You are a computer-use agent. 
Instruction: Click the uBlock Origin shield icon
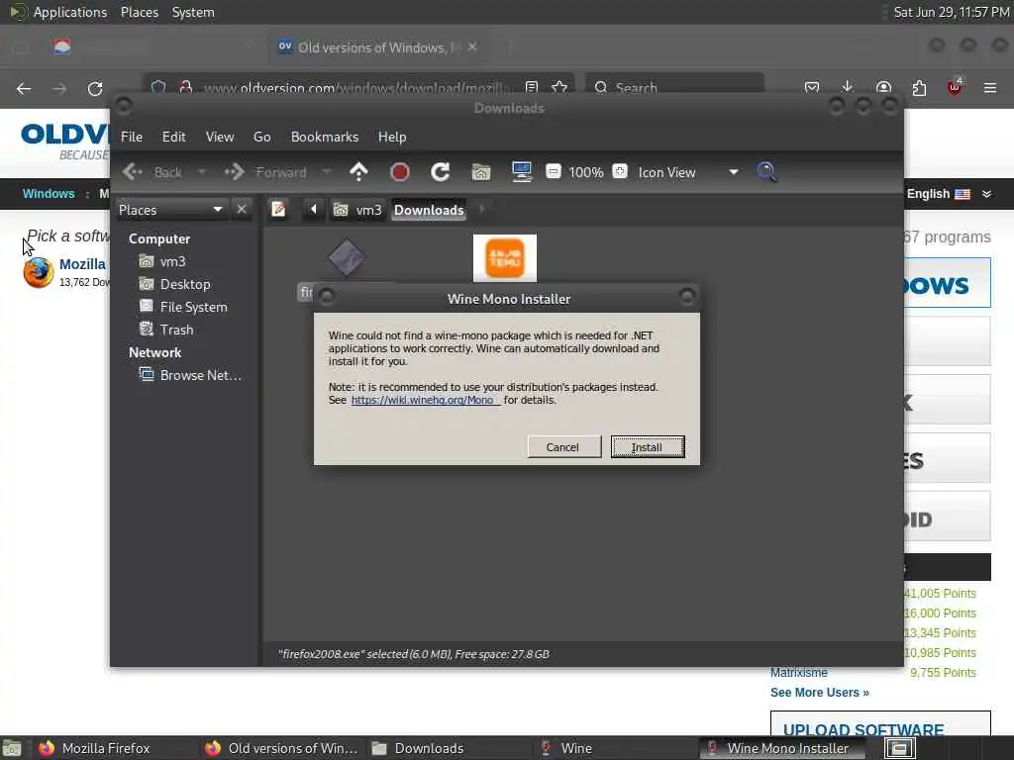(955, 87)
